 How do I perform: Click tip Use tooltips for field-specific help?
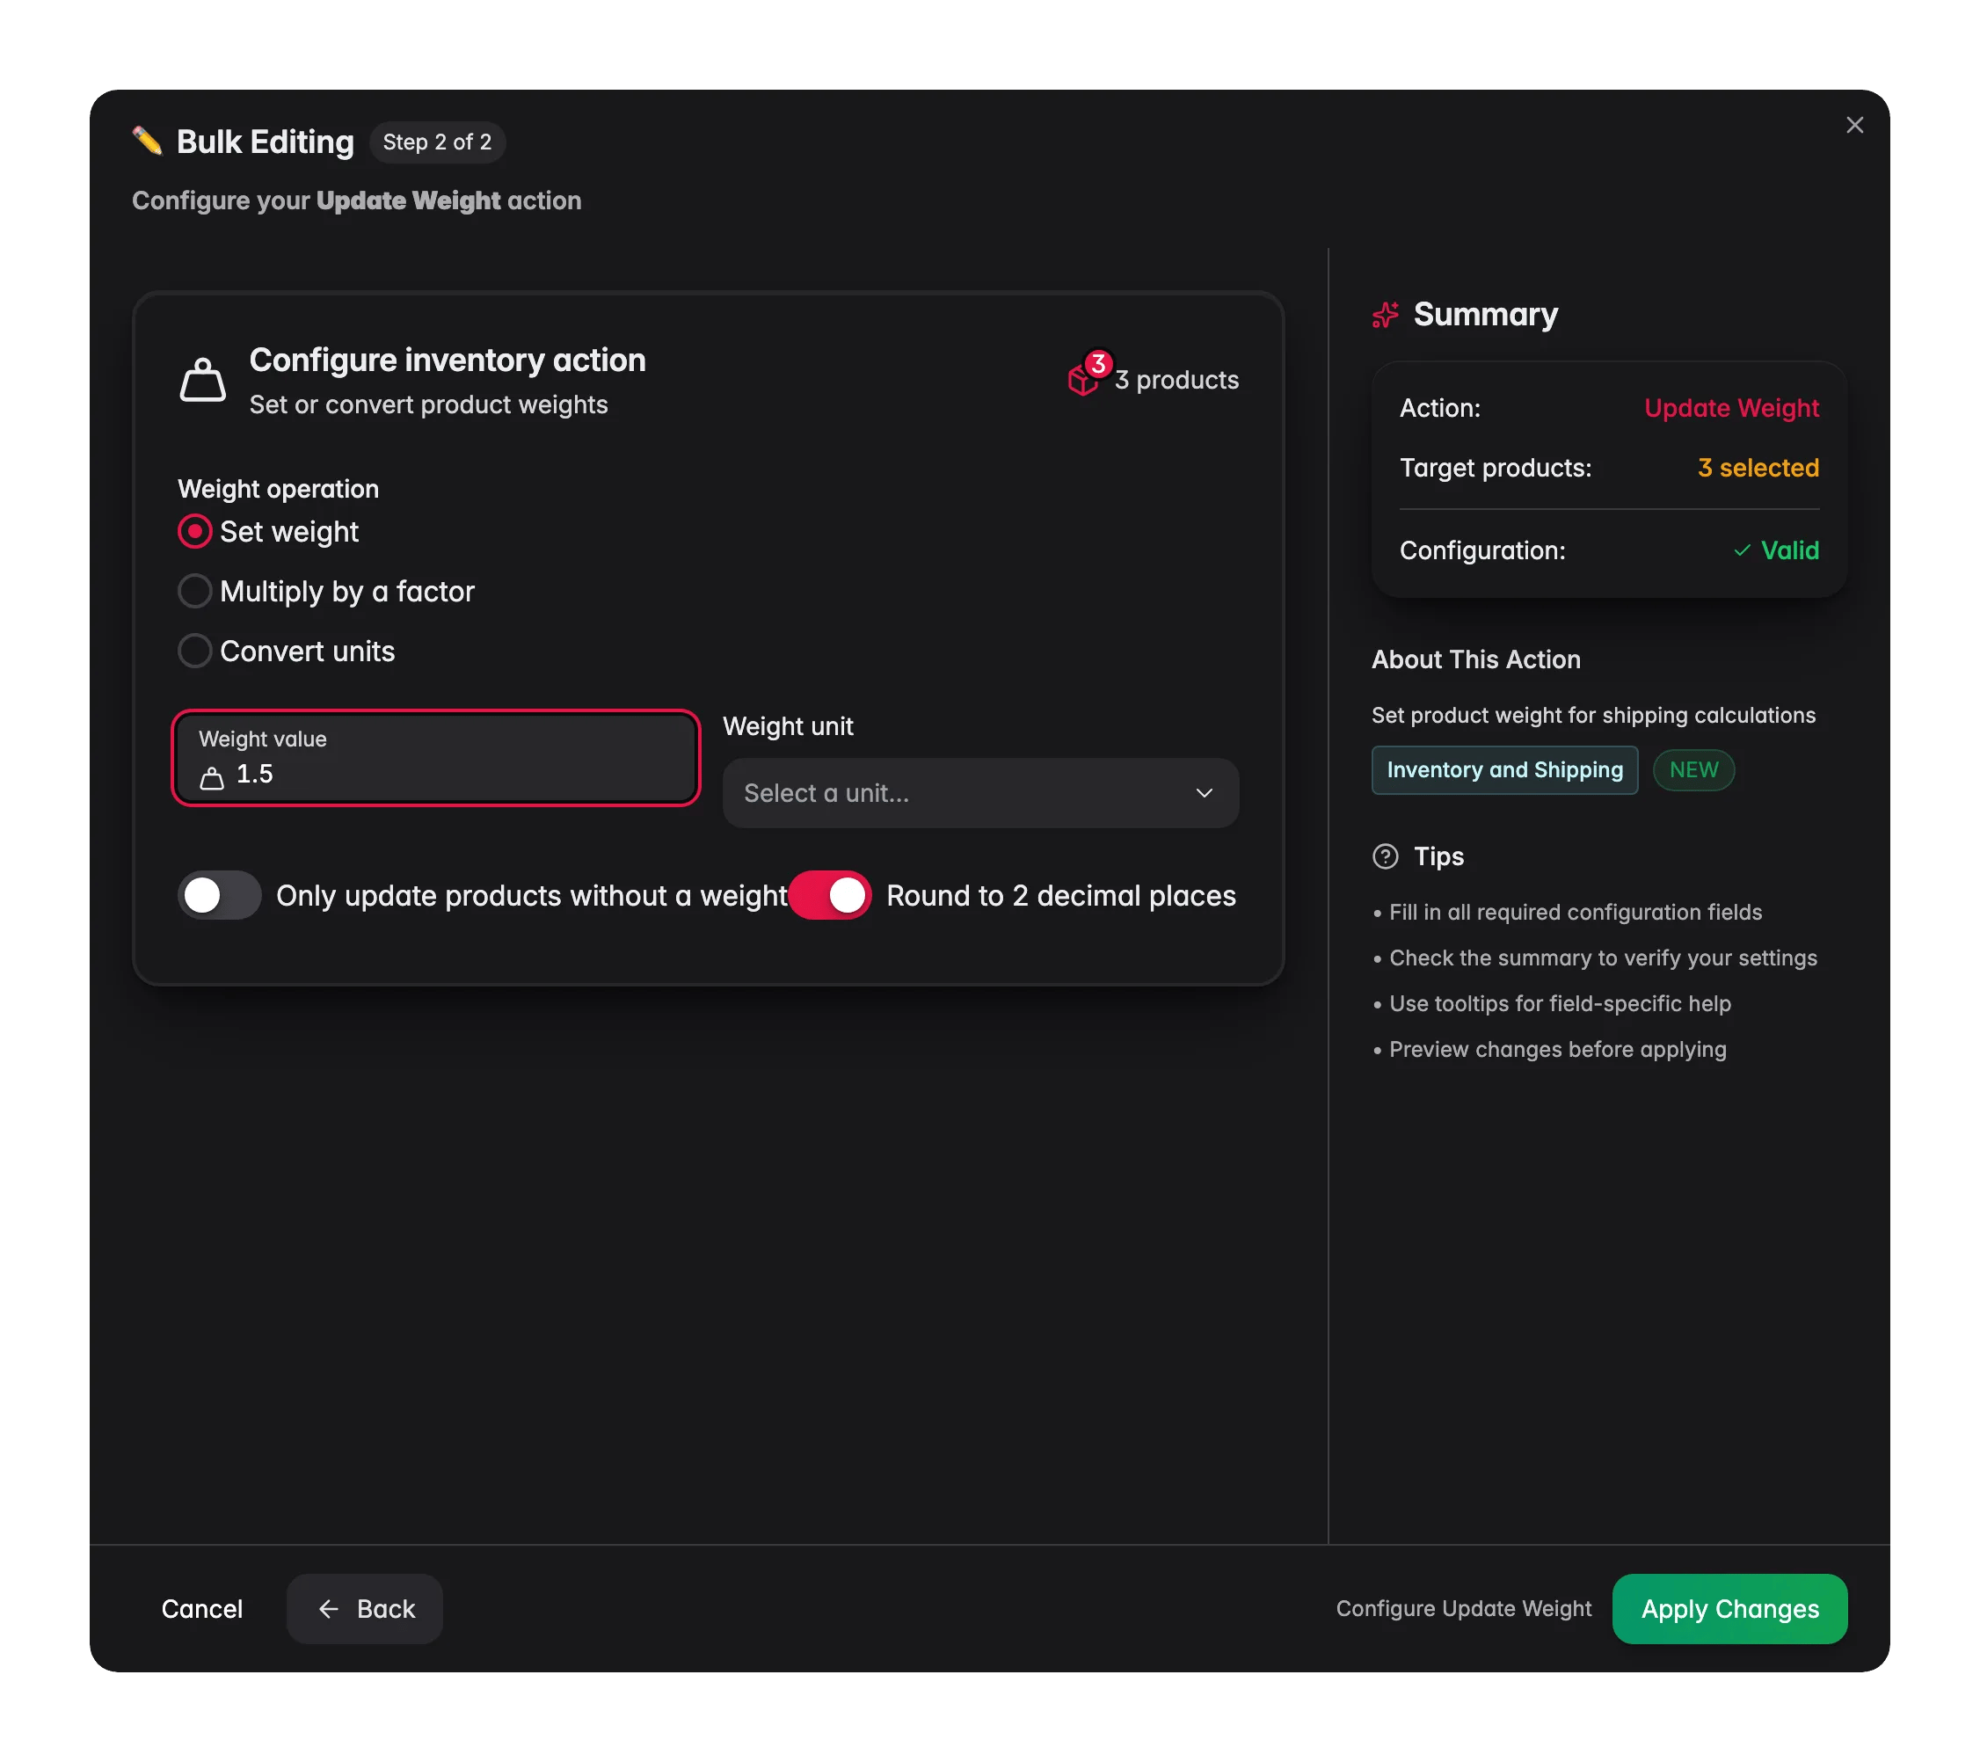click(x=1560, y=1003)
